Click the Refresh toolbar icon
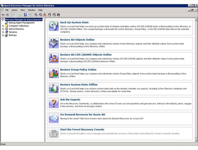Viewport: 198px width, 150px height. (x=19, y=15)
